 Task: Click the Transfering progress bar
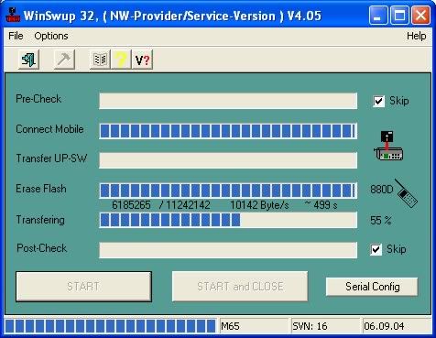tap(228, 220)
